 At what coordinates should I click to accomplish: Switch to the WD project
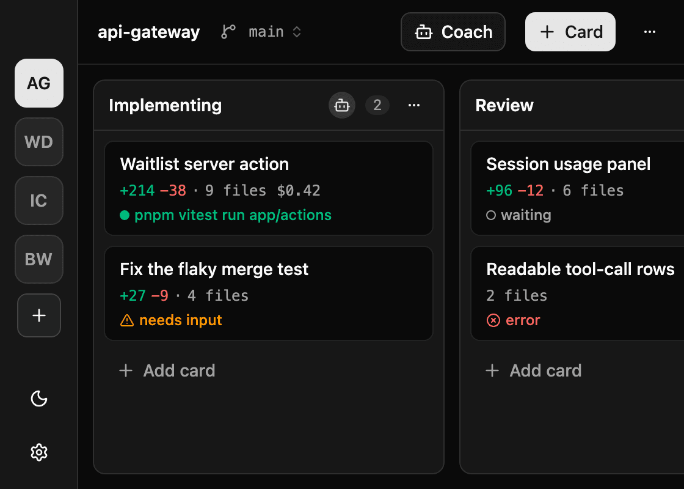click(39, 142)
